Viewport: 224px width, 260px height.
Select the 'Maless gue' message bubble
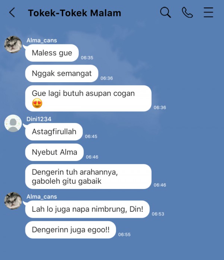(52, 53)
